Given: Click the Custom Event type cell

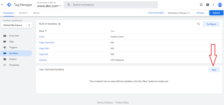Looking at the screenshot, I should [117, 37].
